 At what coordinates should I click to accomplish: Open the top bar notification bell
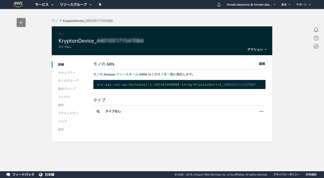pyautogui.click(x=219, y=4)
